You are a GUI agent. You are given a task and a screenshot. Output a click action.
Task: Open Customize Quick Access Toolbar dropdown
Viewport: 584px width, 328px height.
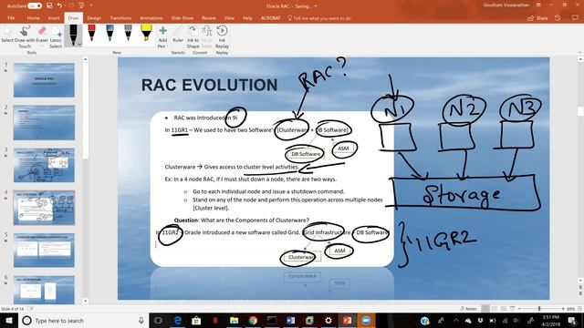[91, 5]
